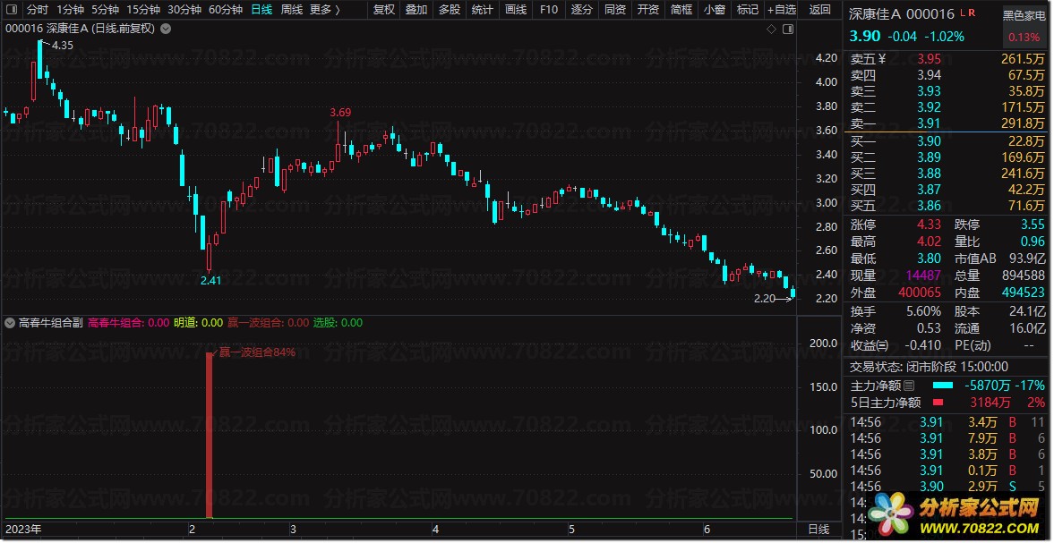Select the 5分钟 period
This screenshot has width=1054, height=543.
105,10
